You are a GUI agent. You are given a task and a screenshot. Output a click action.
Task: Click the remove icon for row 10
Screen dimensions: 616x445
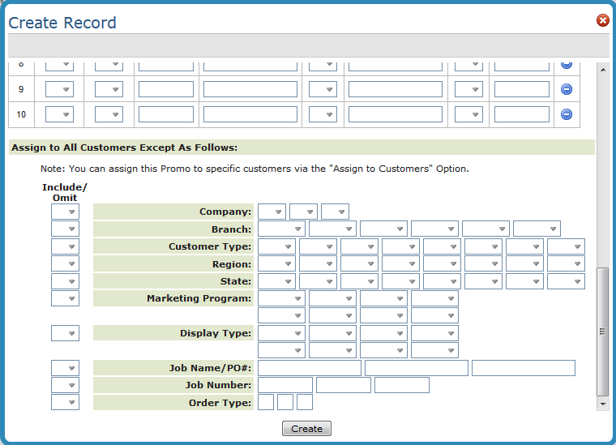567,114
